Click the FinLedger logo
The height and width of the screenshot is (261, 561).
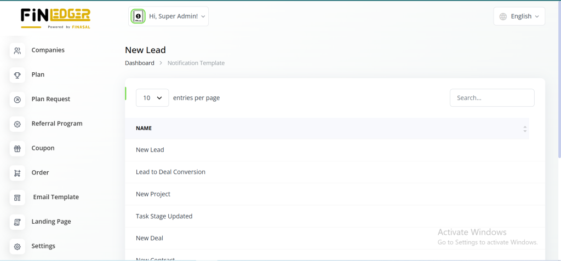pyautogui.click(x=55, y=18)
